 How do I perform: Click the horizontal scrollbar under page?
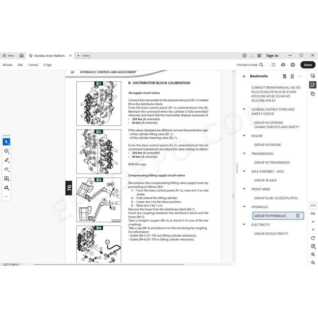[109, 264]
